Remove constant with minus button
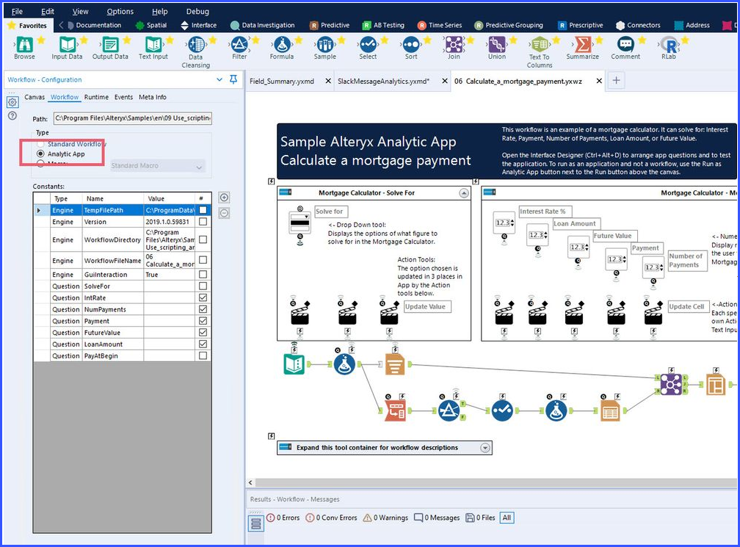Viewport: 740px width, 547px height. tap(225, 213)
